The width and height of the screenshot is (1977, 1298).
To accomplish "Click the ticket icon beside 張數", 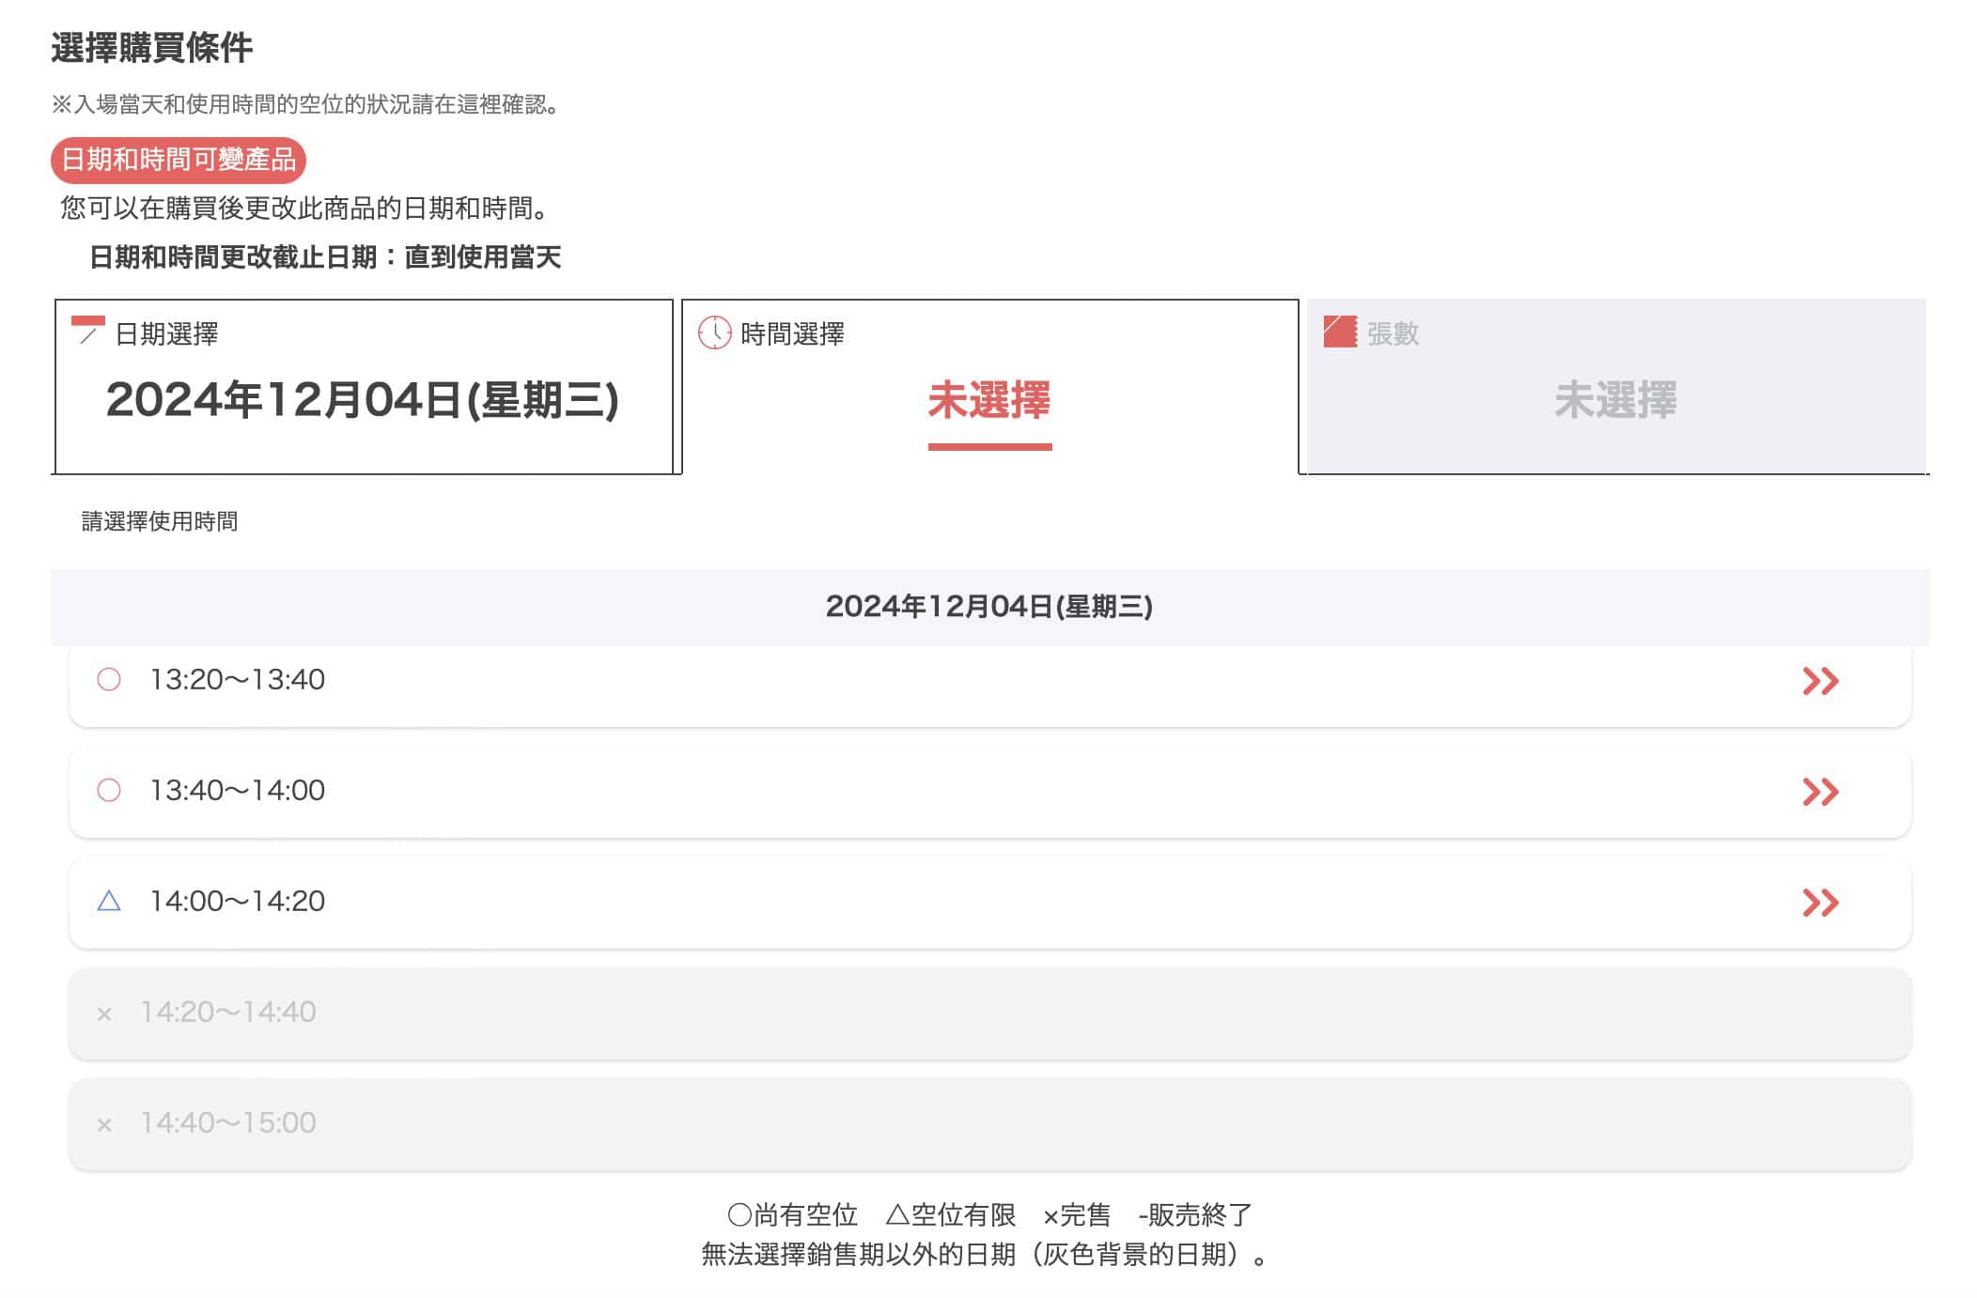I will tap(1340, 332).
